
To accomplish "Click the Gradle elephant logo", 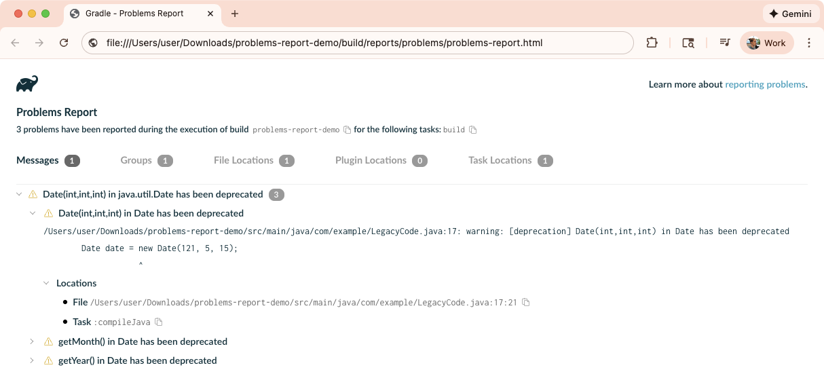I will [27, 84].
